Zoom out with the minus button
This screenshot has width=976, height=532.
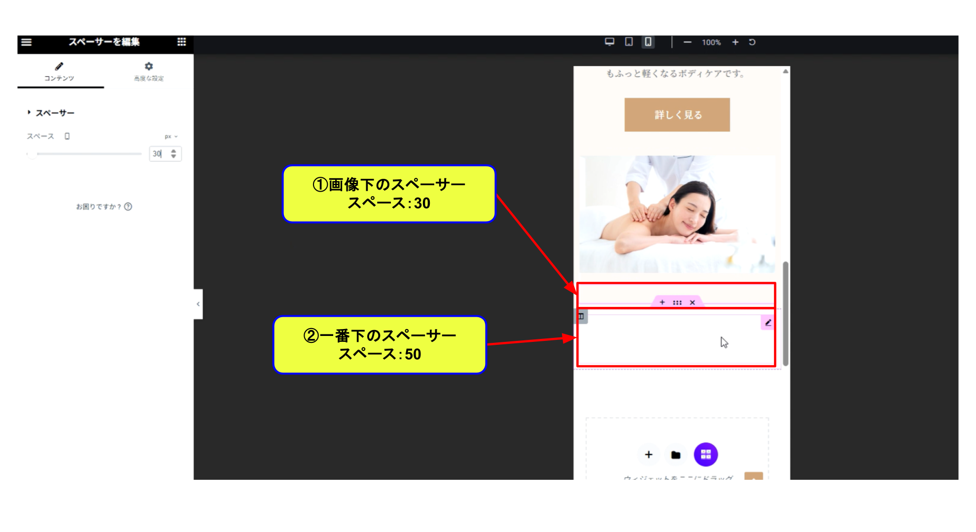coord(687,42)
